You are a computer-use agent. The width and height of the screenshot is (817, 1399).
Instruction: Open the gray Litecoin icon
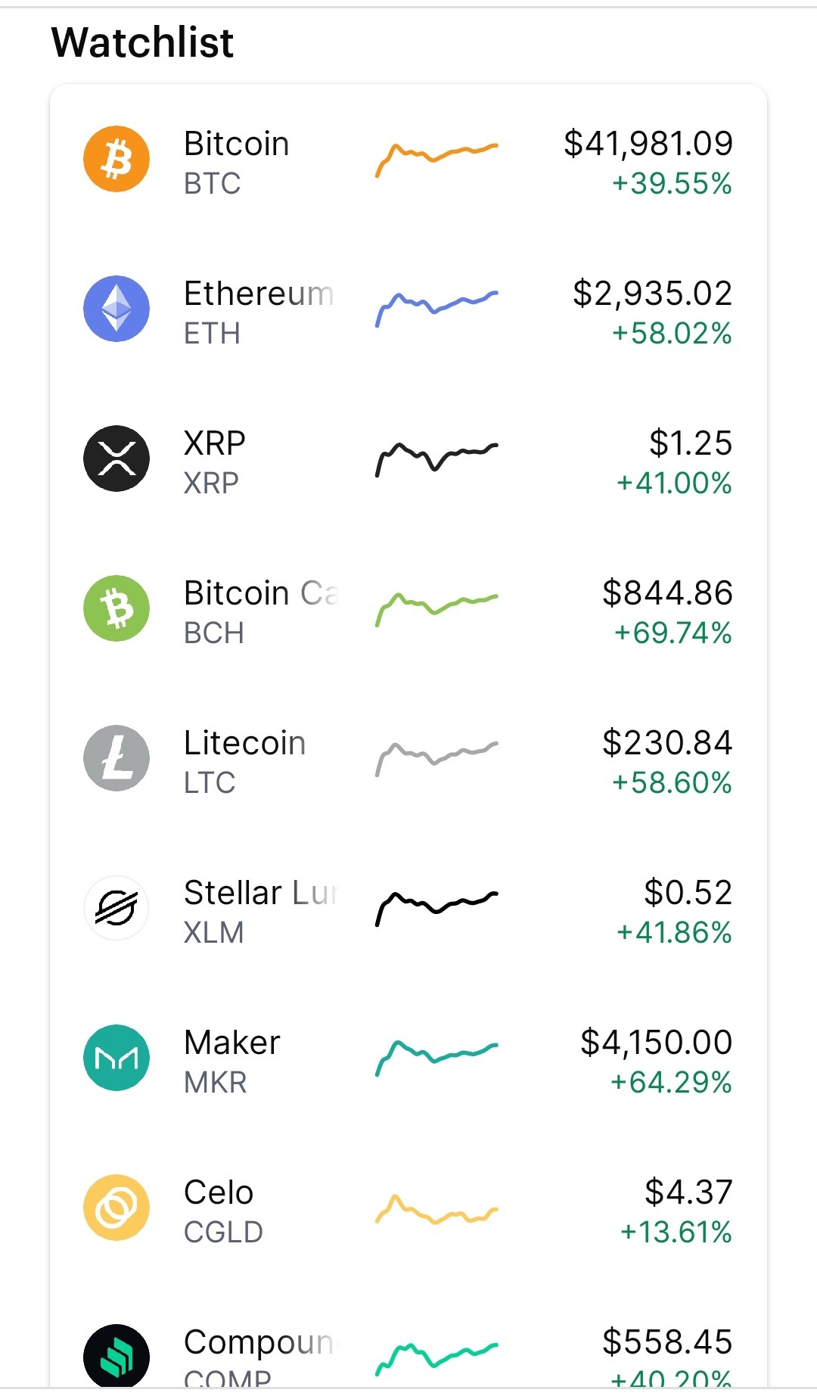click(x=116, y=758)
